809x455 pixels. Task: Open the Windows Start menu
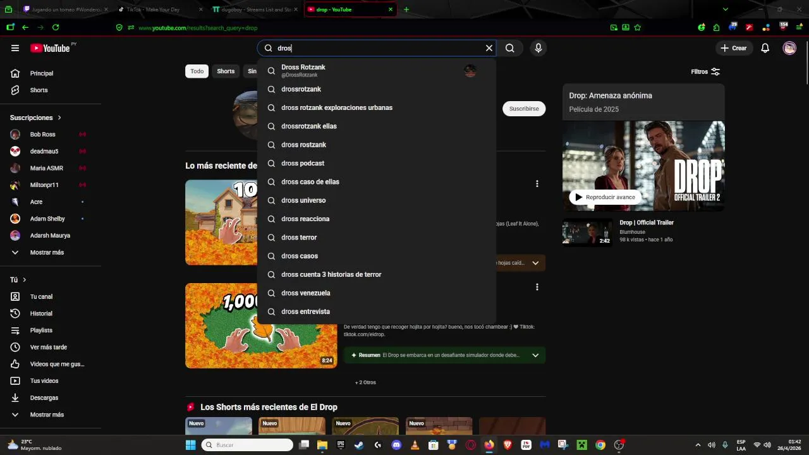[x=190, y=445]
